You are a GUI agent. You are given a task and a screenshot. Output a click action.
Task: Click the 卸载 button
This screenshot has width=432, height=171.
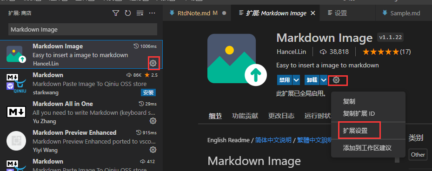[312, 80]
